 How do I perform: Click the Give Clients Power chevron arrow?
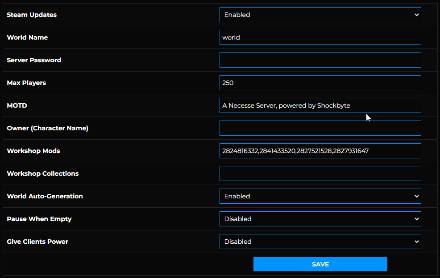416,242
